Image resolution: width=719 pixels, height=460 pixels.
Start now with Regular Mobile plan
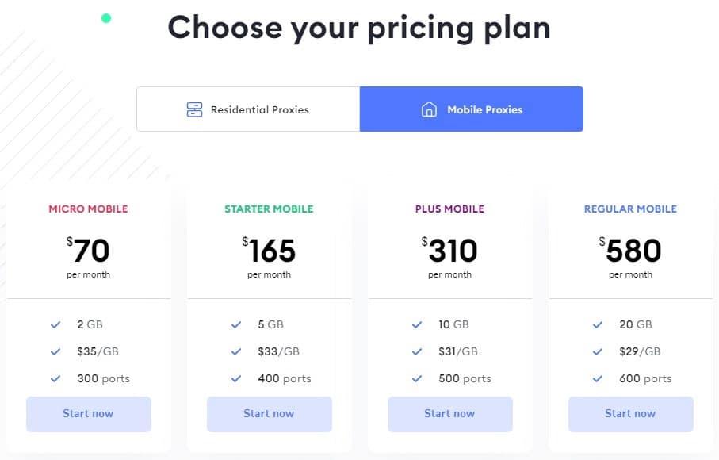point(630,414)
